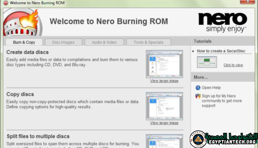
Task: Click the SecurDisc tutorial thumbnail
Action: coord(207,62)
